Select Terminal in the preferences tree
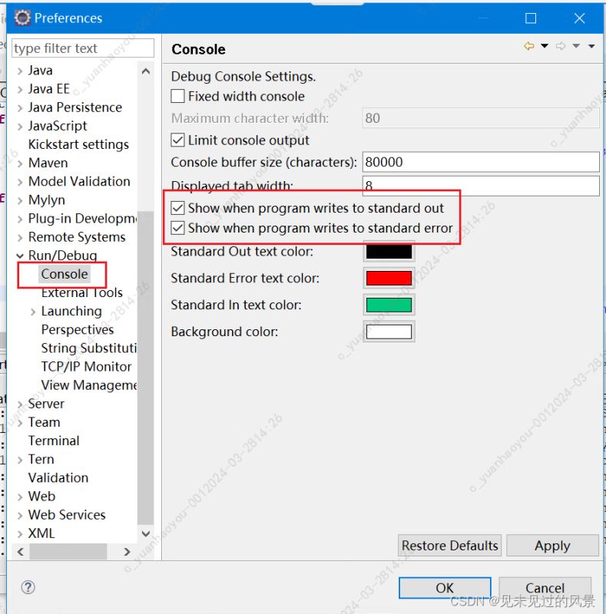 tap(54, 441)
